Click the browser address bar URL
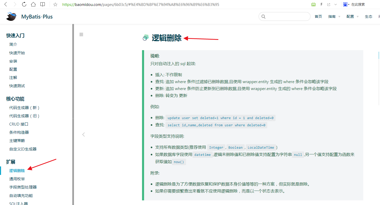380x205 pixels. point(141,4)
